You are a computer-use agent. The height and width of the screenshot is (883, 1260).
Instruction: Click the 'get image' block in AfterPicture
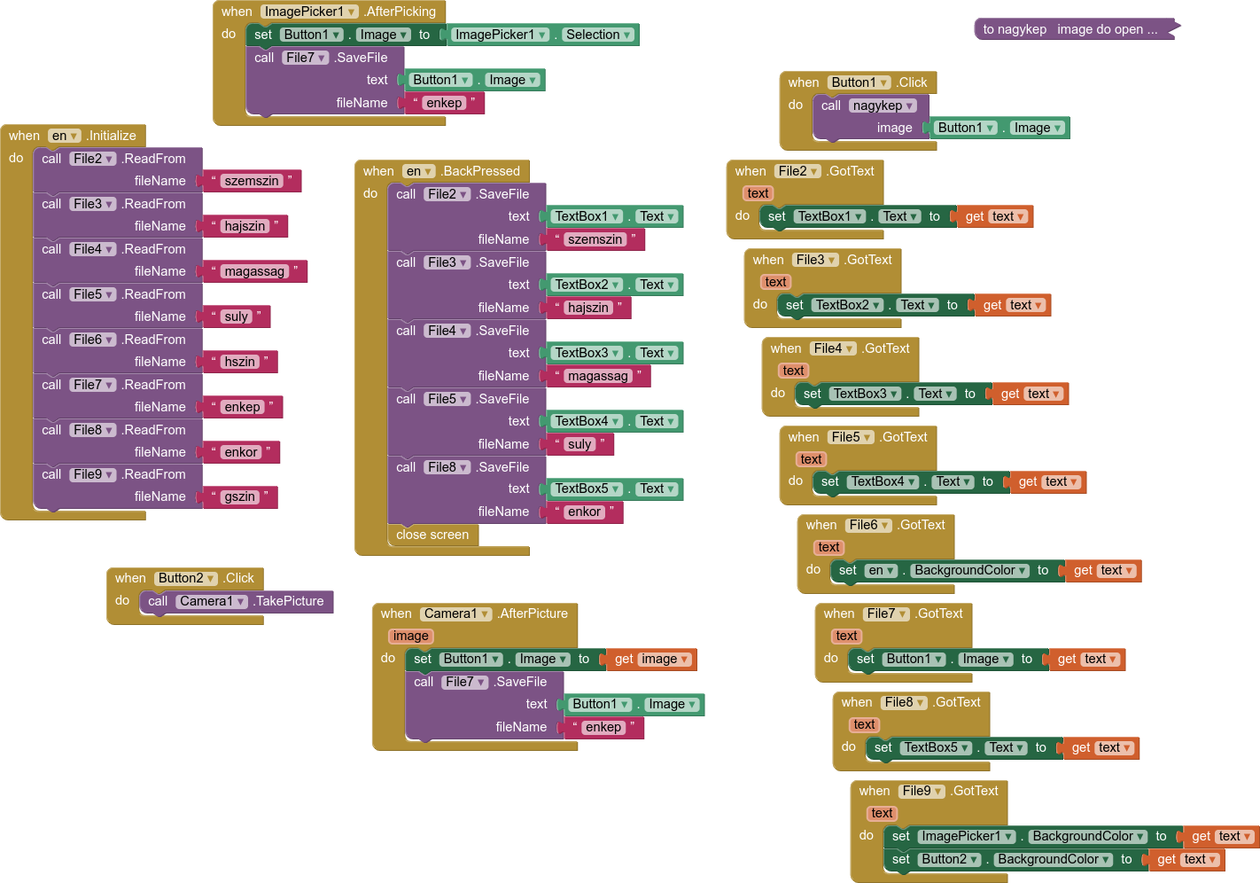651,659
